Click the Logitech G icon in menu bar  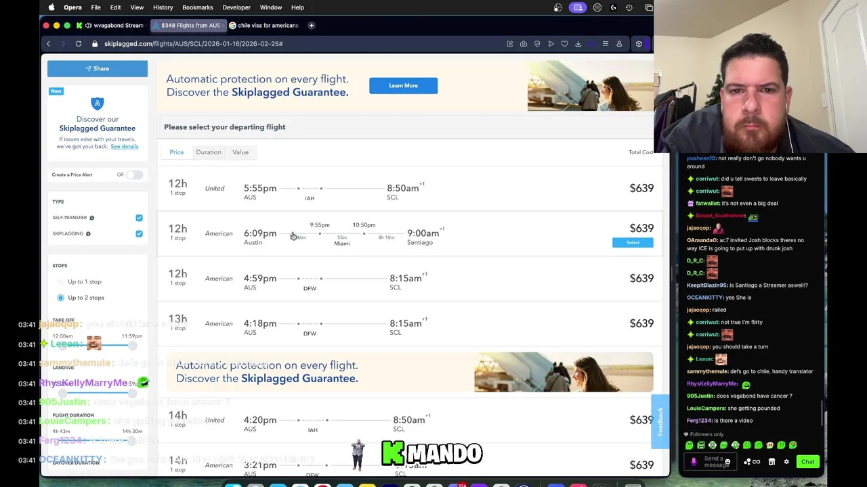[614, 7]
